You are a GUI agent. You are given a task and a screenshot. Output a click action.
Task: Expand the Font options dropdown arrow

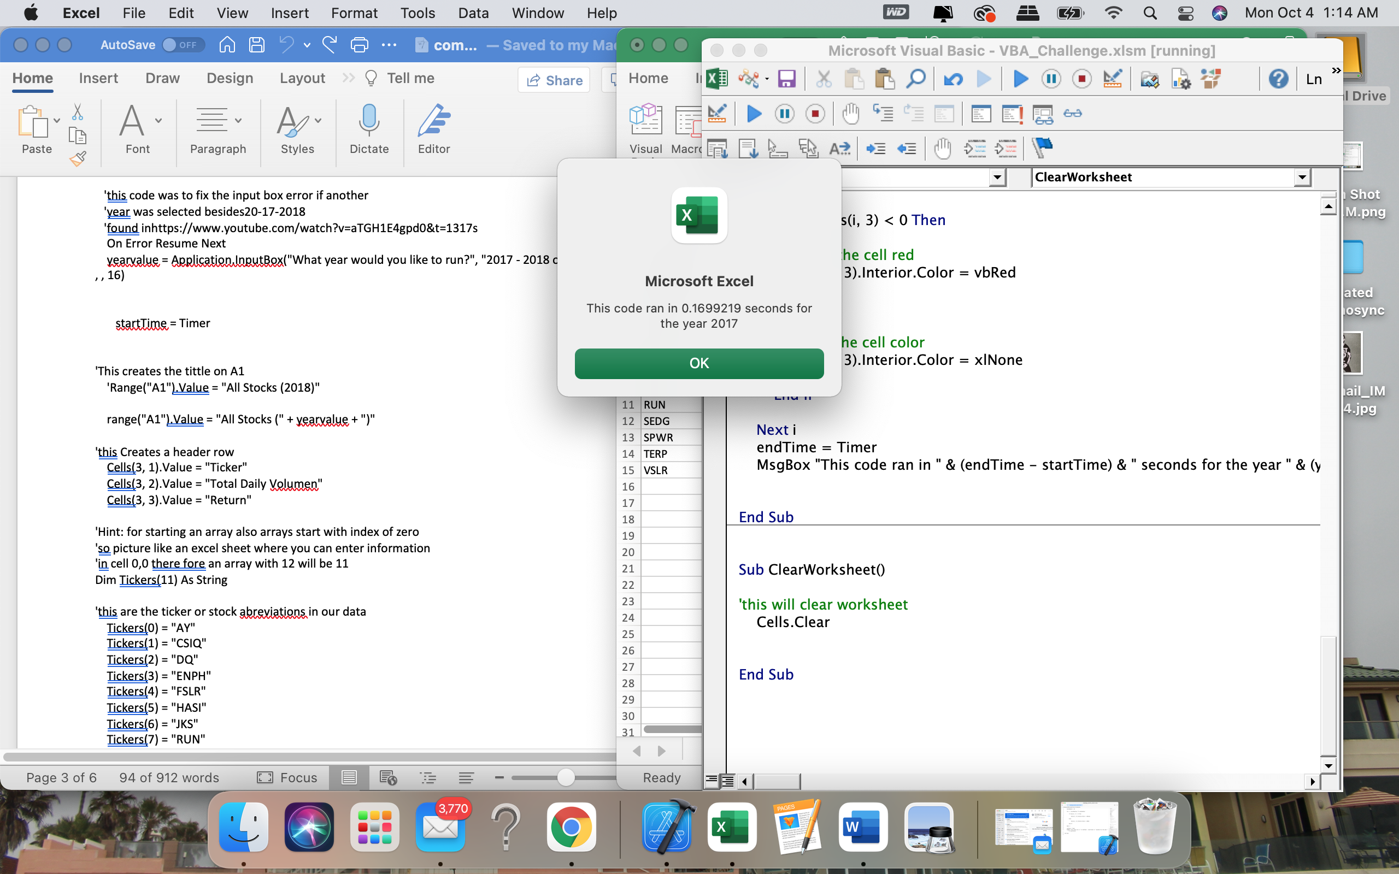tap(158, 121)
